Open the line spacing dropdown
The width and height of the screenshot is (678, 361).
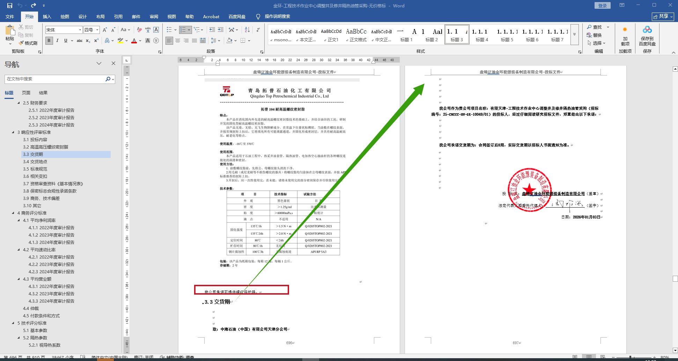tap(215, 41)
